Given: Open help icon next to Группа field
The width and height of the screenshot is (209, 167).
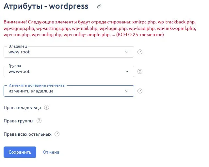Looking at the screenshot, I should click(x=140, y=72).
